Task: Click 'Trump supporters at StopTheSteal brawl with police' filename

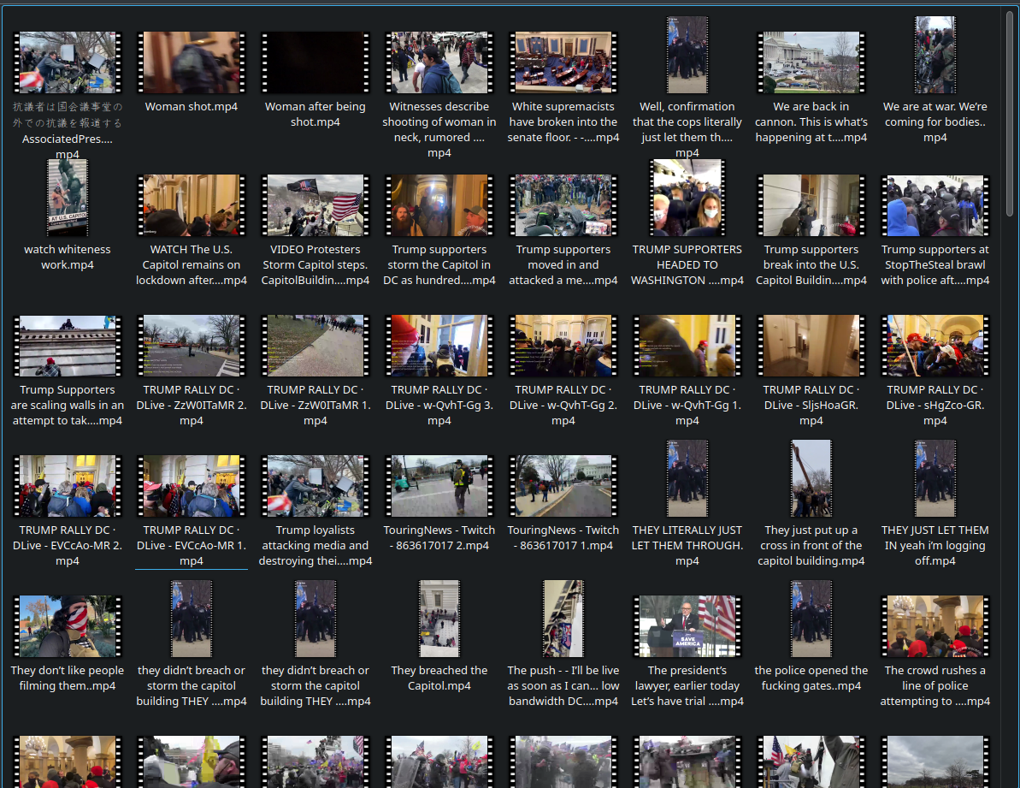Action: tap(935, 265)
